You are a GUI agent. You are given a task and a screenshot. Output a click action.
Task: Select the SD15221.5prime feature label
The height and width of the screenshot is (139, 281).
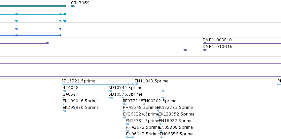(78, 81)
